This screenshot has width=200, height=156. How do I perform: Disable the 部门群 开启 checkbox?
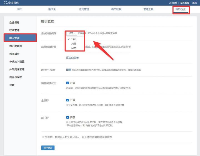[67, 117]
